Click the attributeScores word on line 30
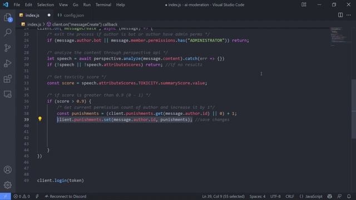The width and height of the screenshot is (356, 200). pos(122,65)
